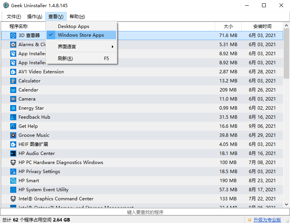
Task: Click the HEIF 图像扩展 icon
Action: 13,144
